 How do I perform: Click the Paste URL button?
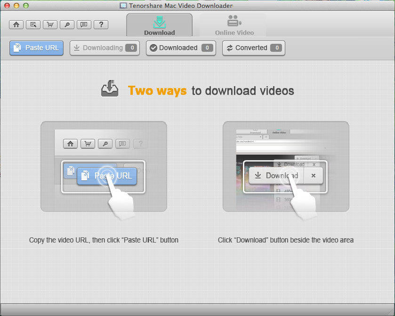tap(37, 48)
